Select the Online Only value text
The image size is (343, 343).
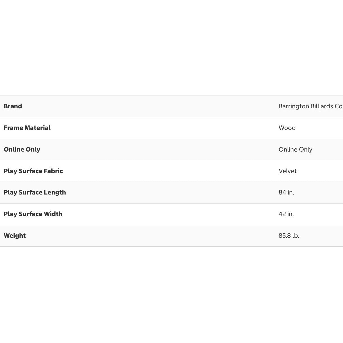[x=295, y=150]
